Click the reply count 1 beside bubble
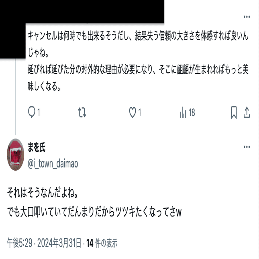Screen dimensions: 259x259 tap(39, 113)
